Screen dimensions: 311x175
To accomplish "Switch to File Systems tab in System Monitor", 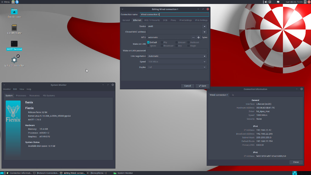I will point(49,96).
